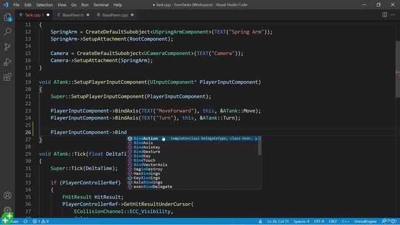Open the Extensions view

[7, 77]
